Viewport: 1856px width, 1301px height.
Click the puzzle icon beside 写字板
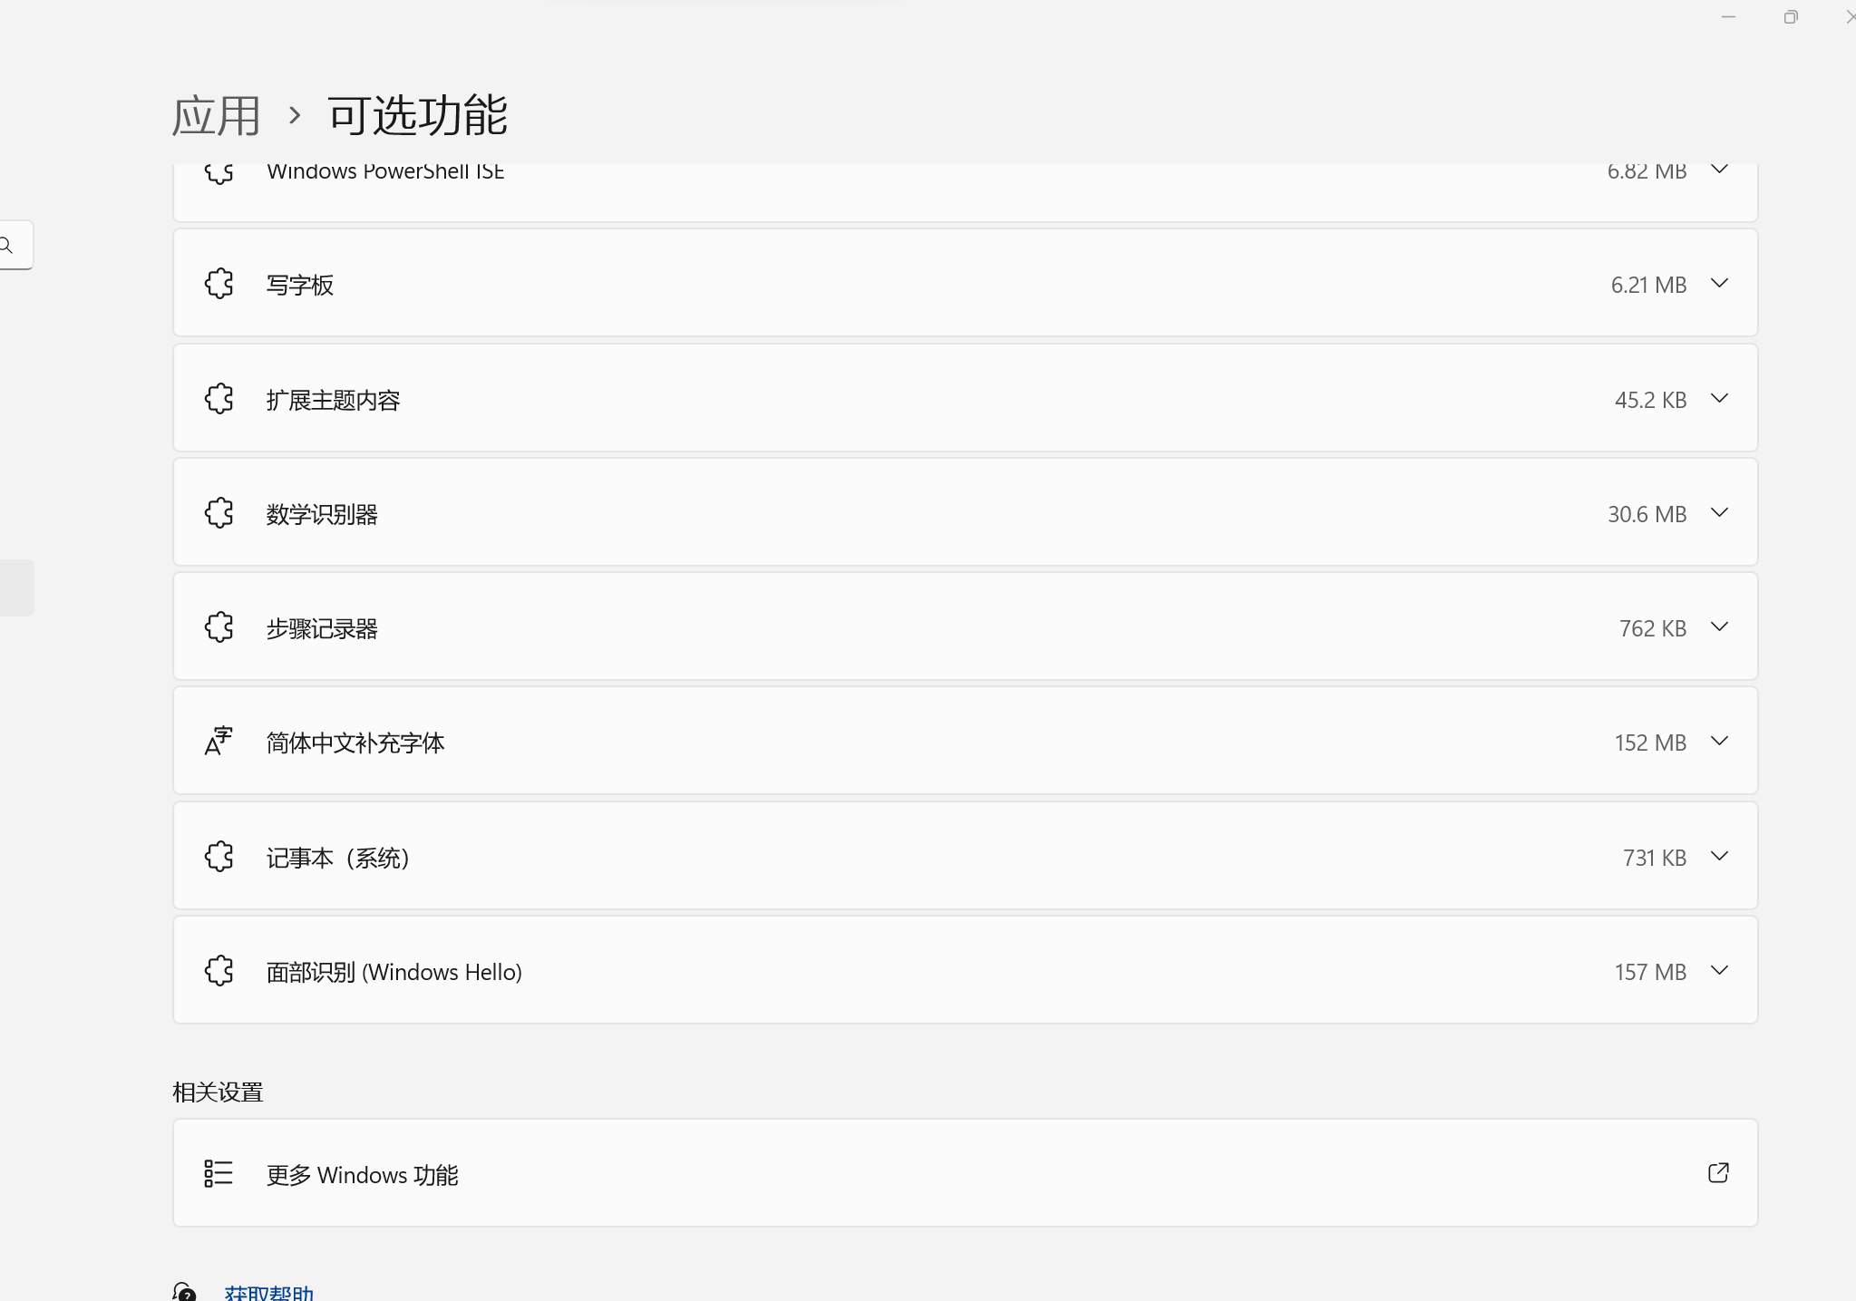point(219,284)
